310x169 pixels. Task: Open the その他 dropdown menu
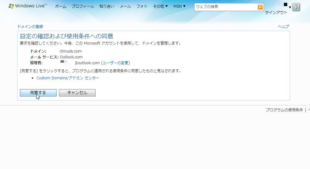tap(160, 6)
